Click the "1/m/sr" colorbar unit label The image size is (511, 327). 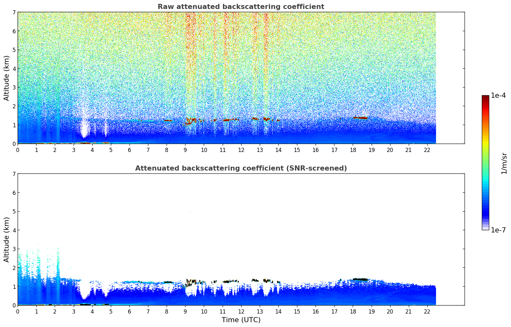[x=504, y=163]
